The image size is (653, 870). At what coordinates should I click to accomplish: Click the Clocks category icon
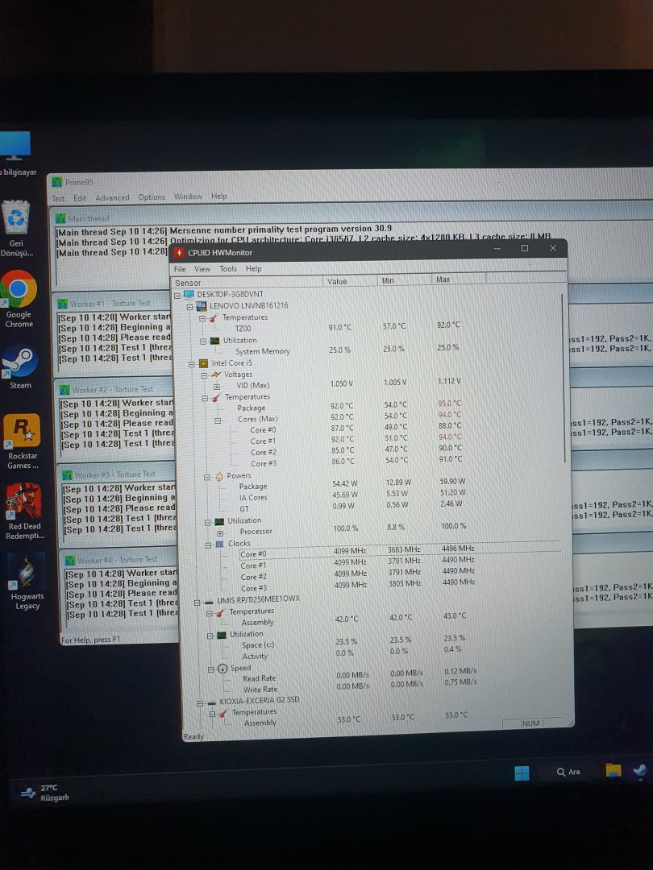220,544
